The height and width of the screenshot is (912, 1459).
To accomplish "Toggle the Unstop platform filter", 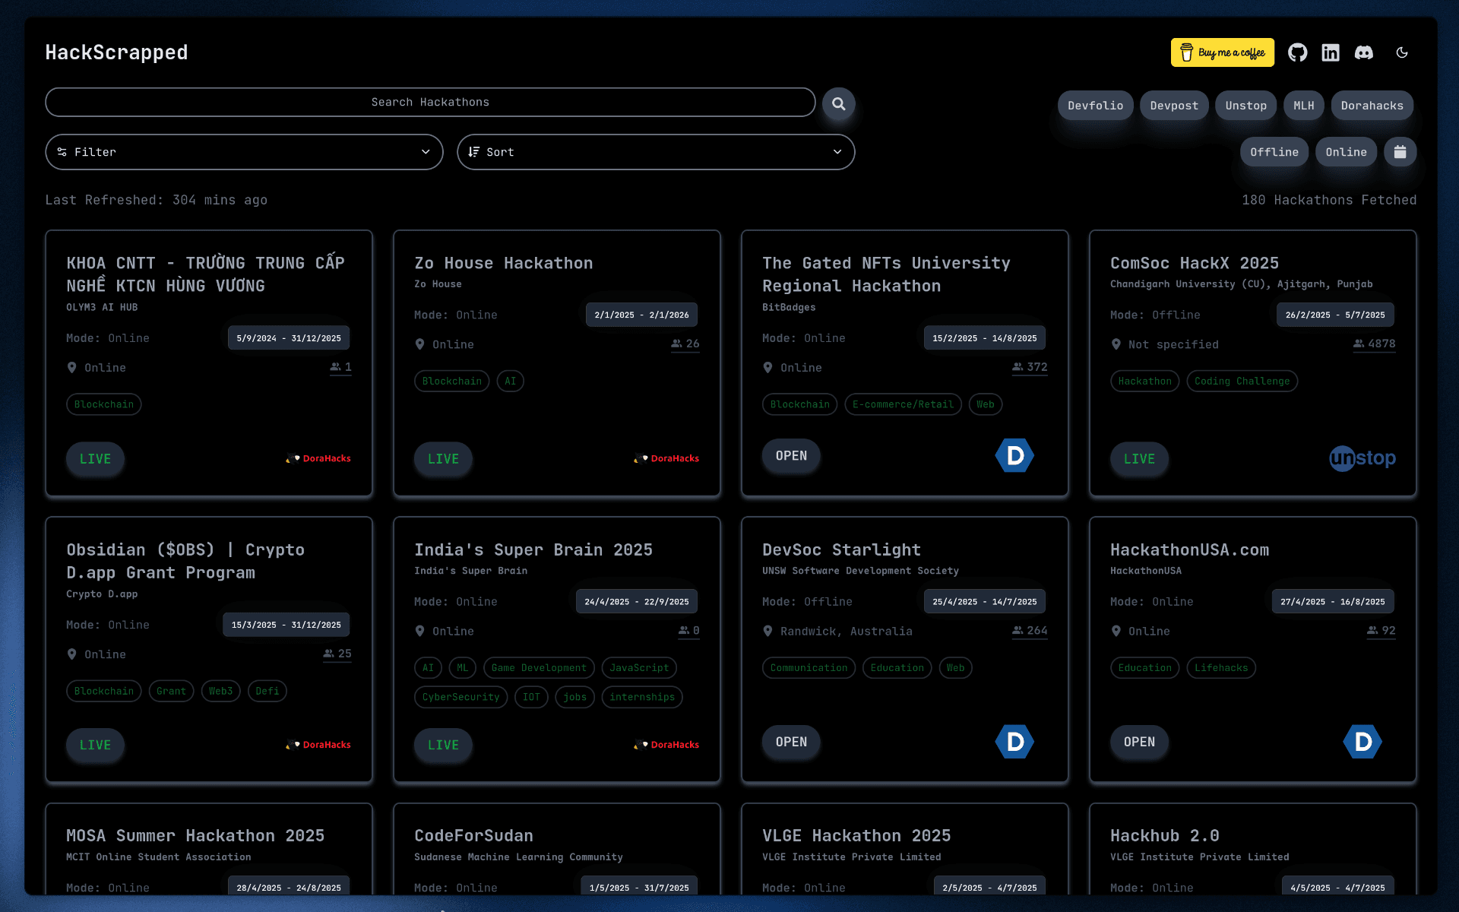I will tap(1245, 106).
